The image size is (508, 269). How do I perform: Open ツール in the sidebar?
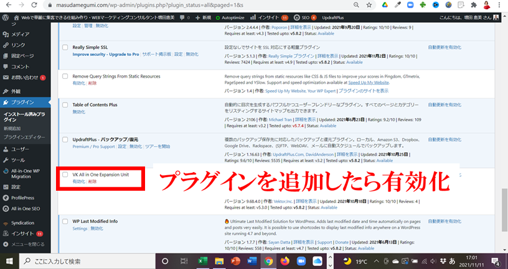(18, 160)
